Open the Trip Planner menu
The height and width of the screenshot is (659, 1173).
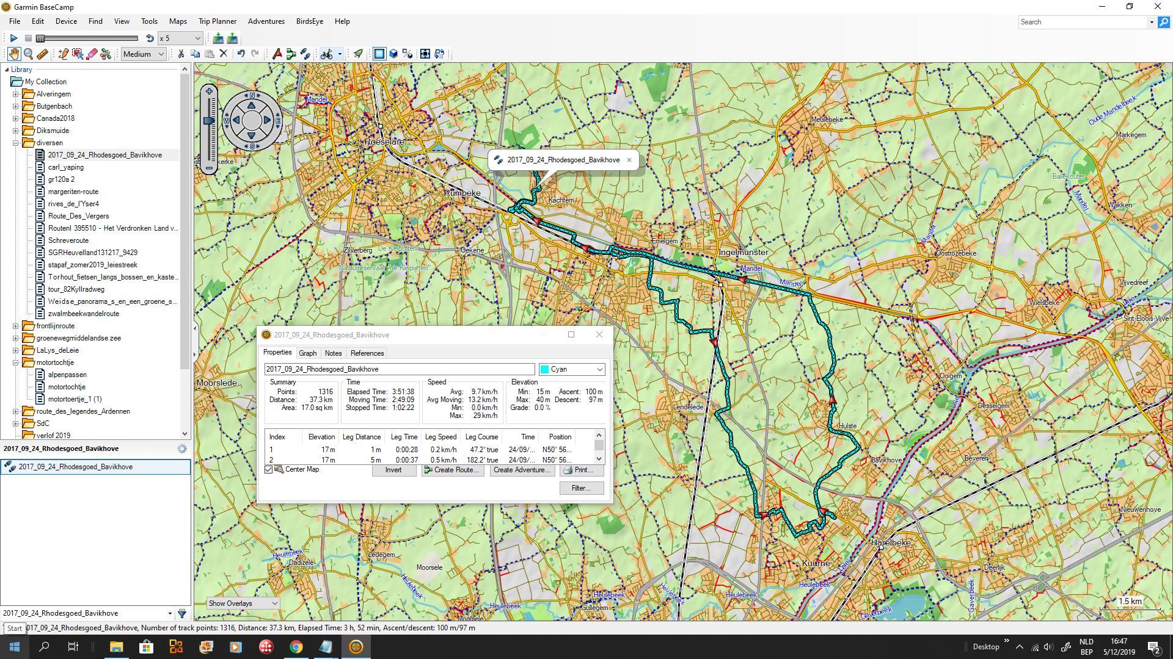[x=217, y=21]
